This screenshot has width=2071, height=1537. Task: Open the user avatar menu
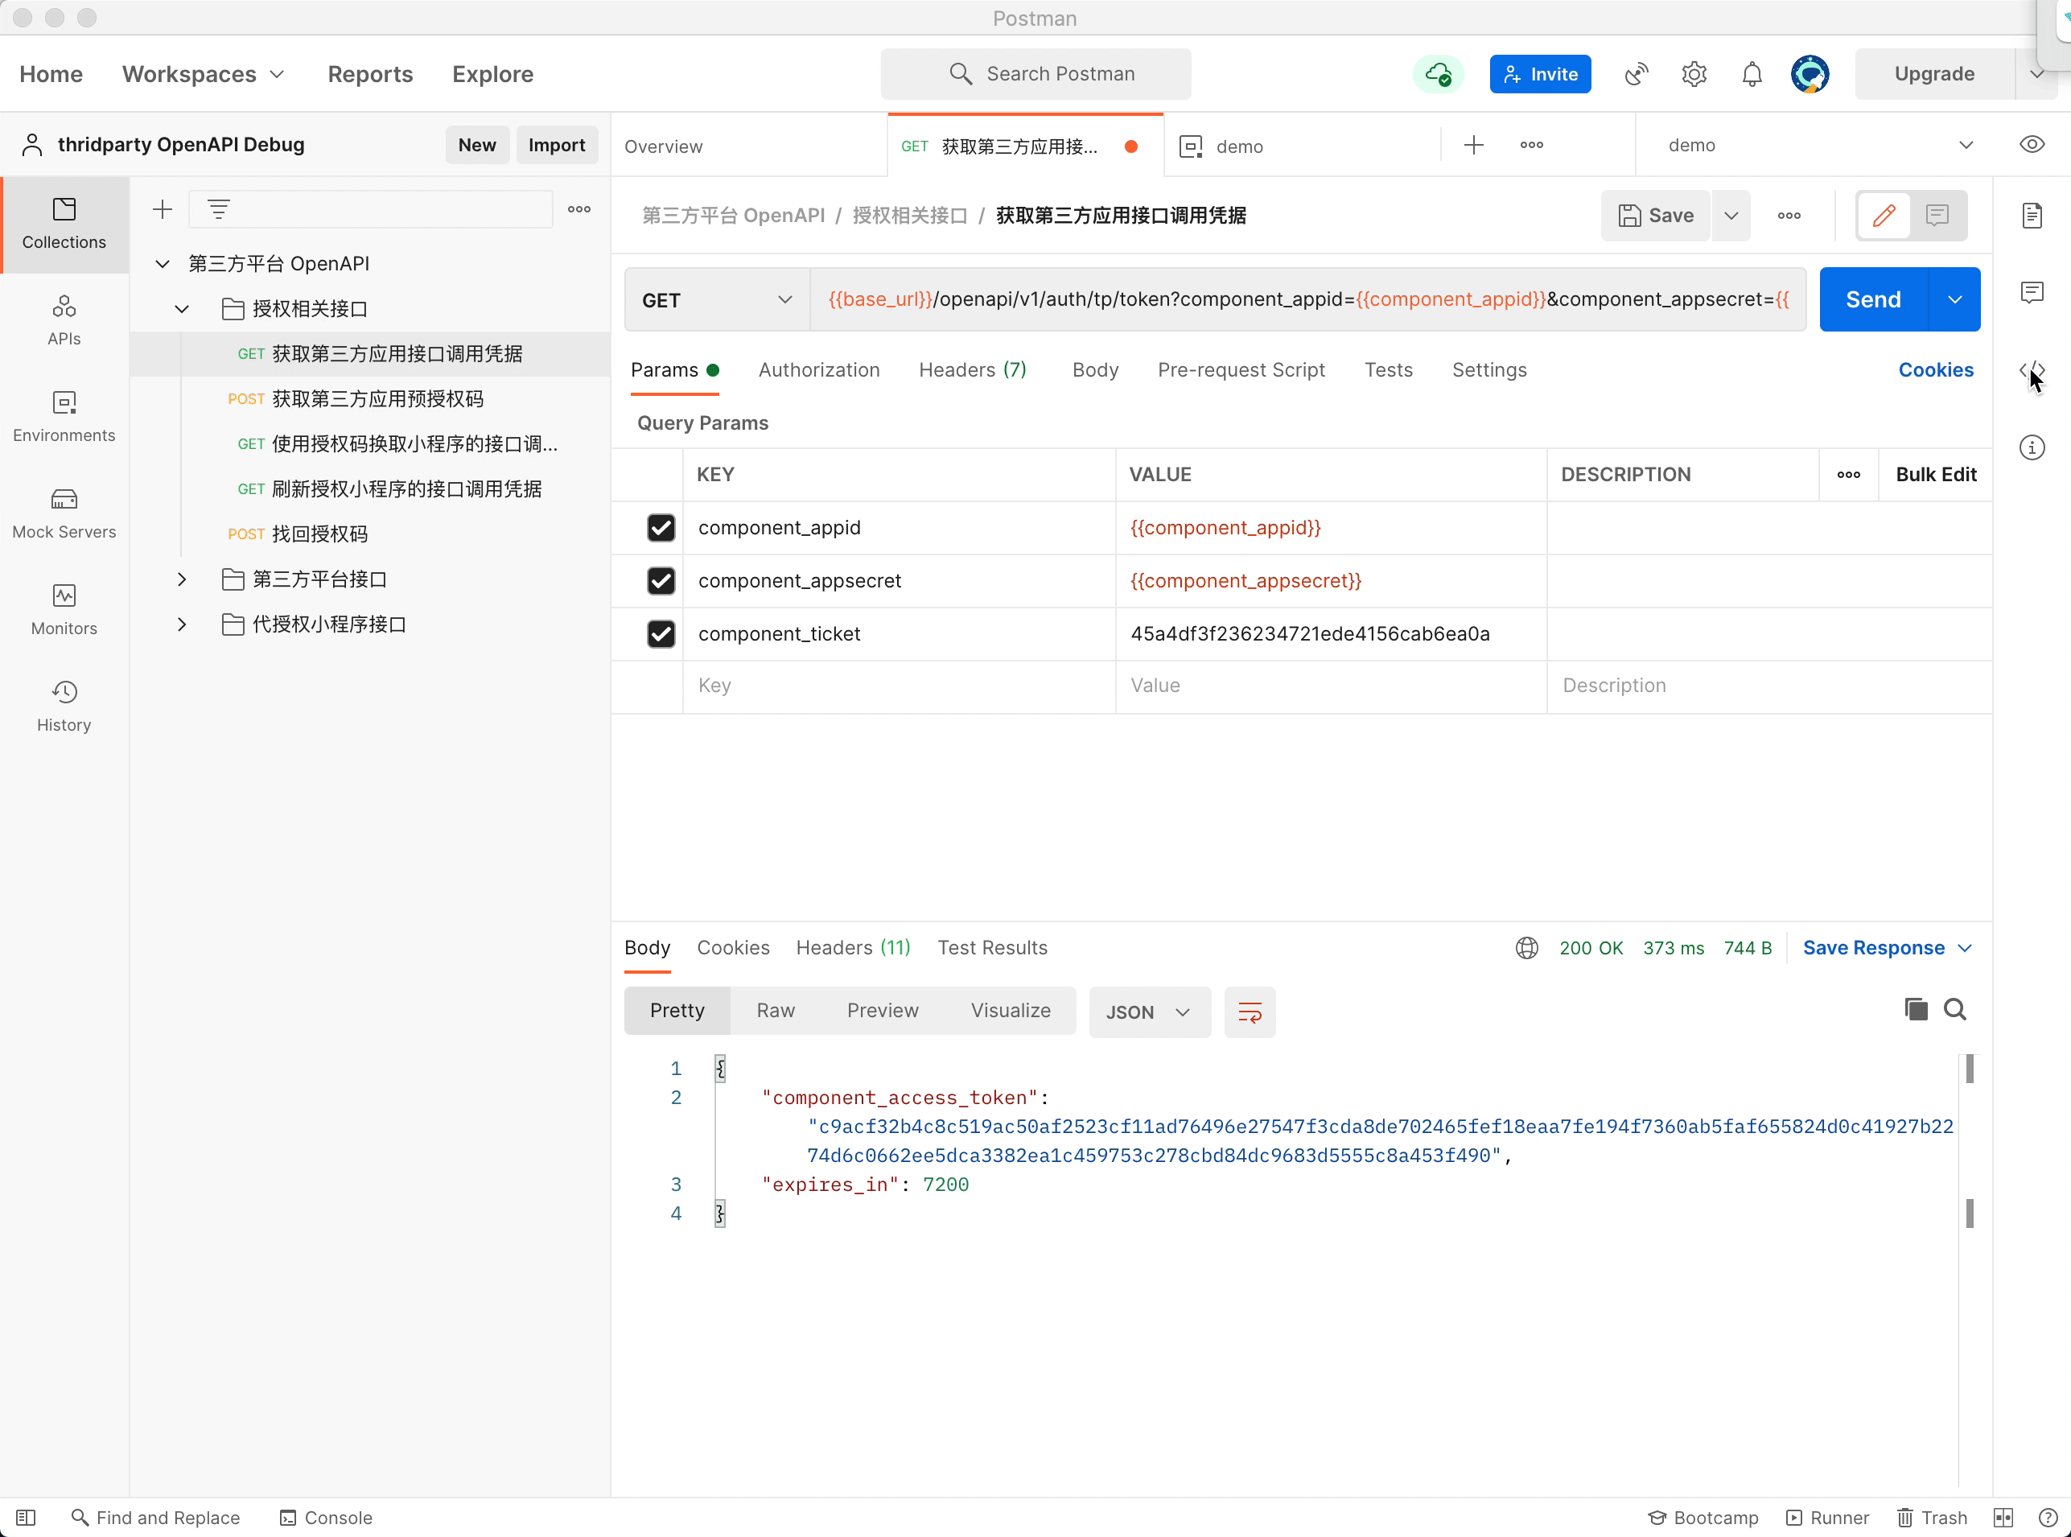tap(1810, 74)
